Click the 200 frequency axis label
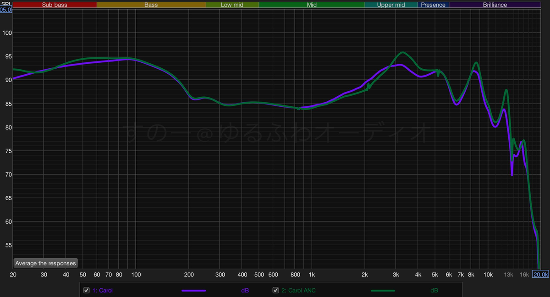This screenshot has height=297, width=550. (x=189, y=275)
